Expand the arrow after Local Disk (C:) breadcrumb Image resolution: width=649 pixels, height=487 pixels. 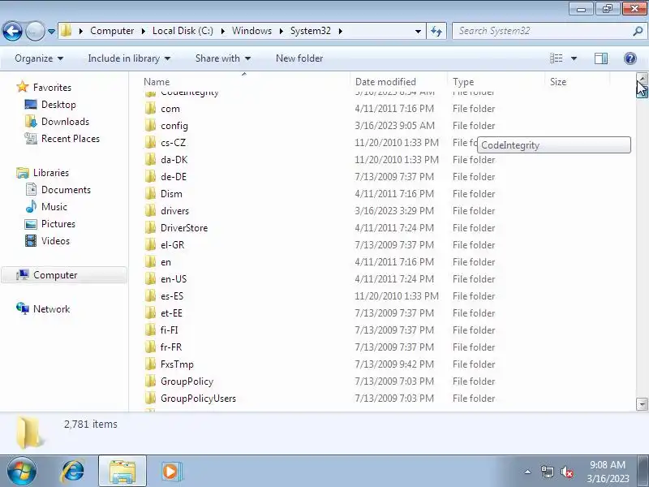click(222, 31)
